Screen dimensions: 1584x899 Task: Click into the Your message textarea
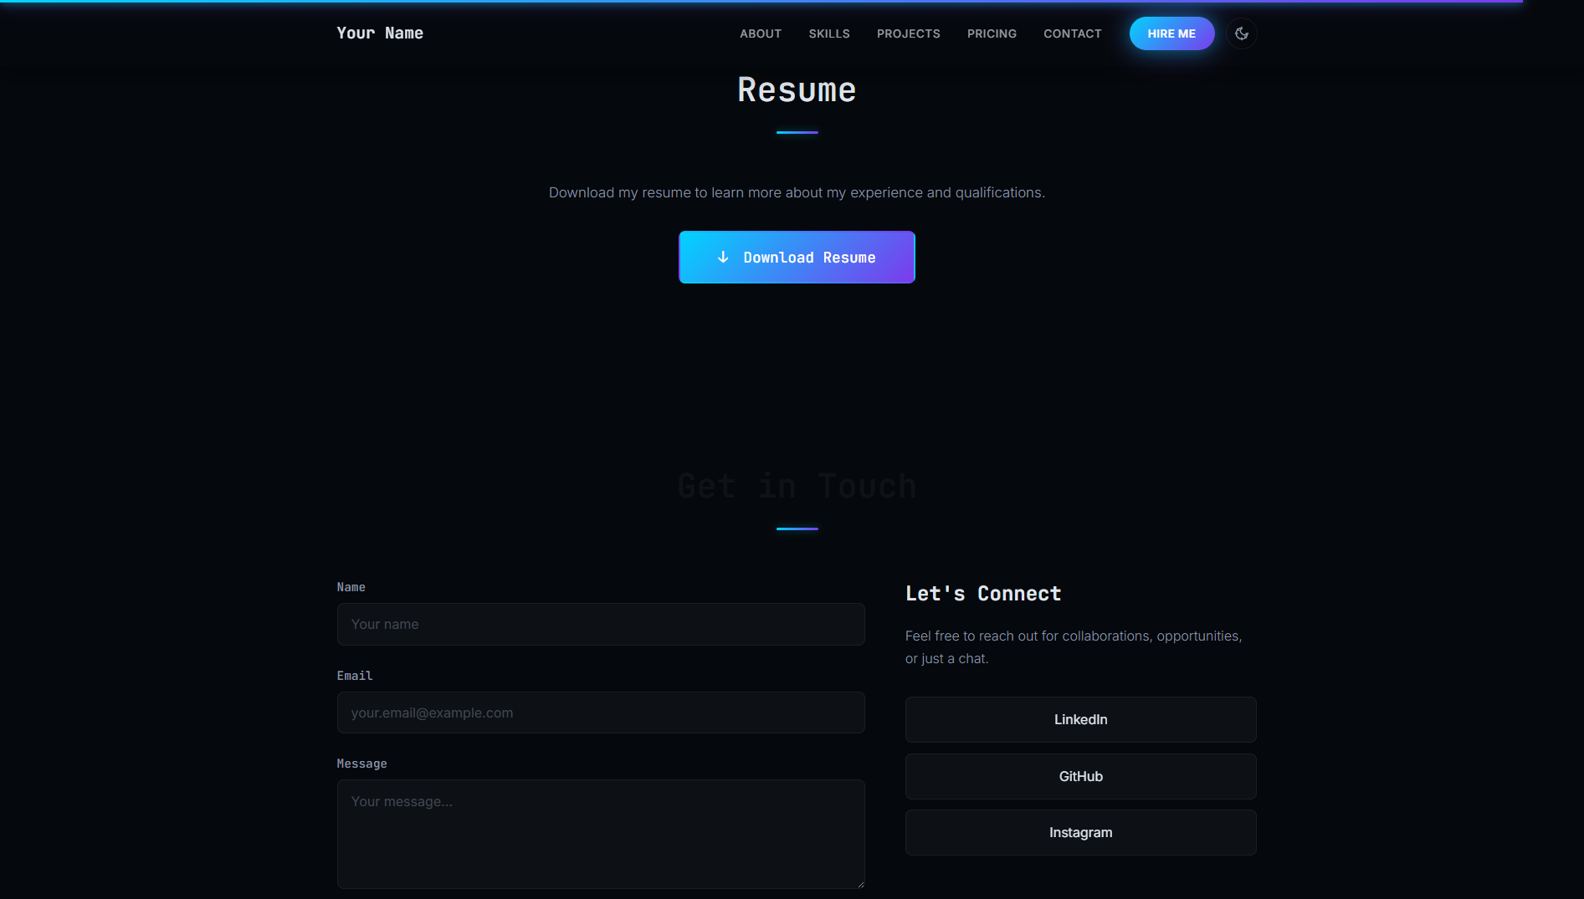(601, 834)
